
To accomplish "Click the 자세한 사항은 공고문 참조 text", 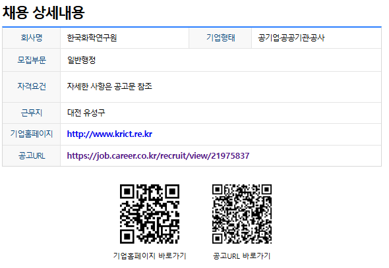I will pos(109,86).
